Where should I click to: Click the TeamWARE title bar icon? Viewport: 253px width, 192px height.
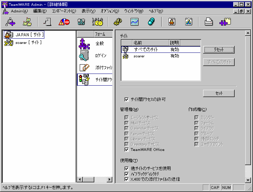pyautogui.click(x=5, y=4)
